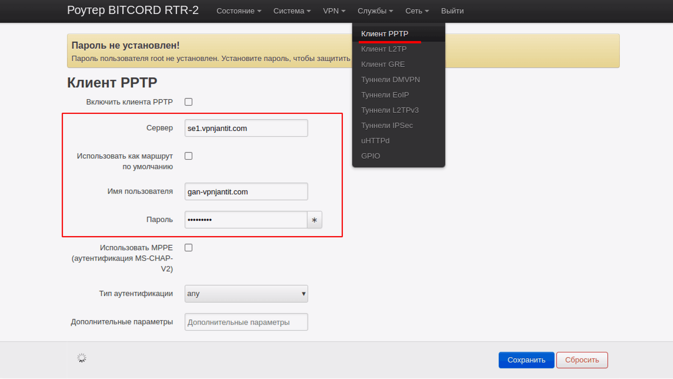The image size is (673, 379).
Task: Choose GPIO in services menu
Action: coord(371,156)
